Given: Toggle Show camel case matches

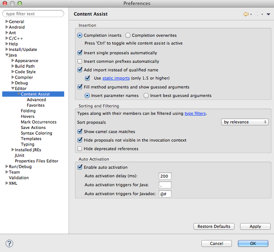Looking at the screenshot, I should point(80,131).
